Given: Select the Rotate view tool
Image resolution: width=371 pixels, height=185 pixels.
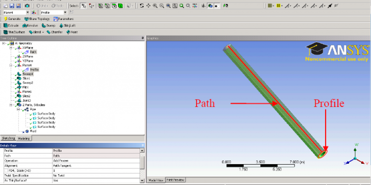Looking at the screenshot, I should coord(142,6).
